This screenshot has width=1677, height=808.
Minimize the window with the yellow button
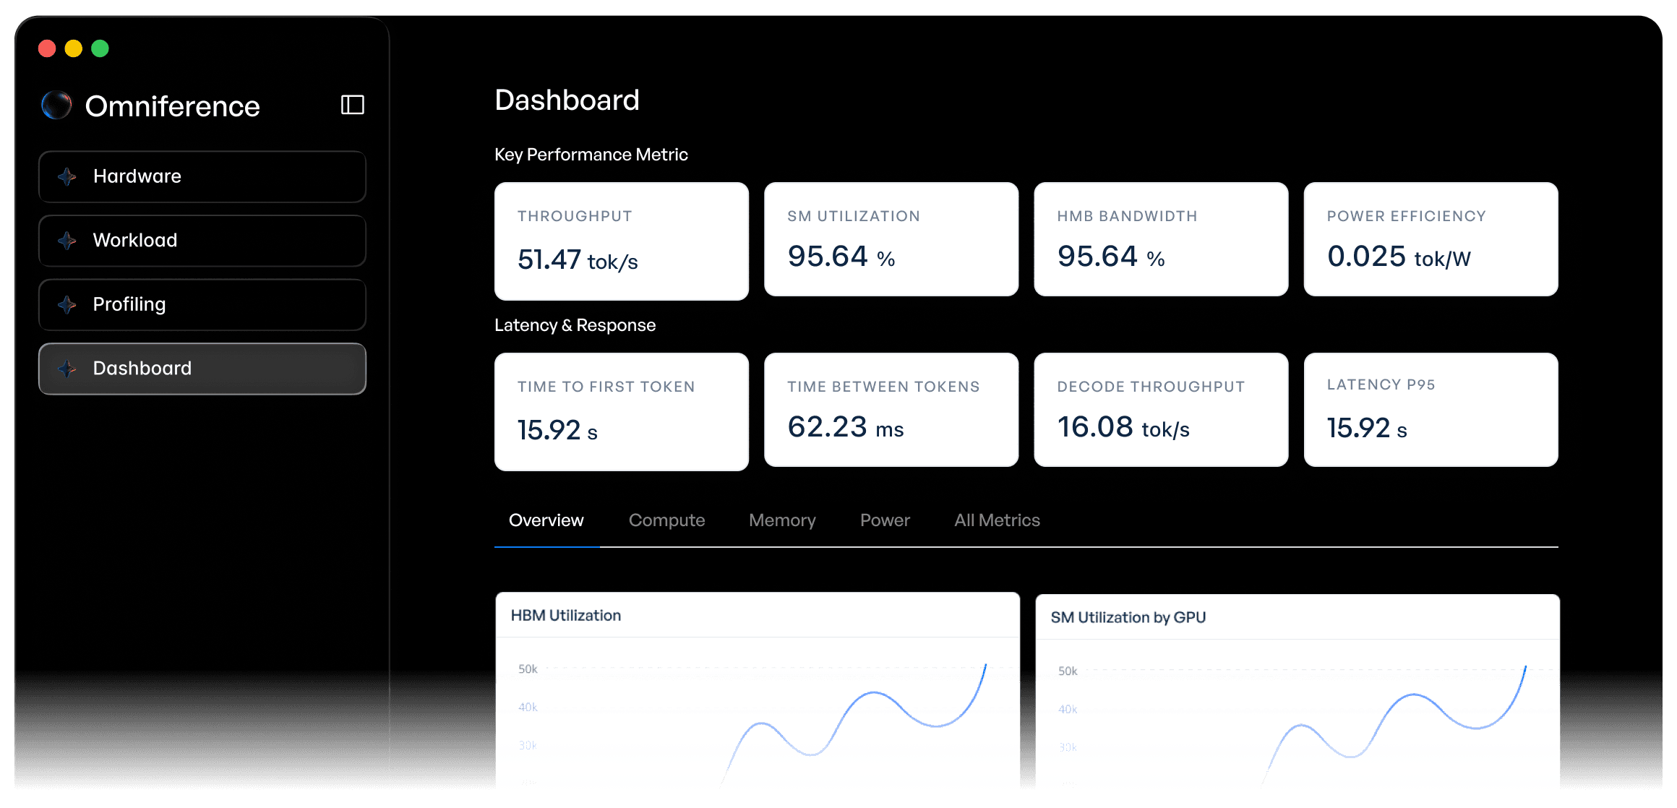coord(74,48)
